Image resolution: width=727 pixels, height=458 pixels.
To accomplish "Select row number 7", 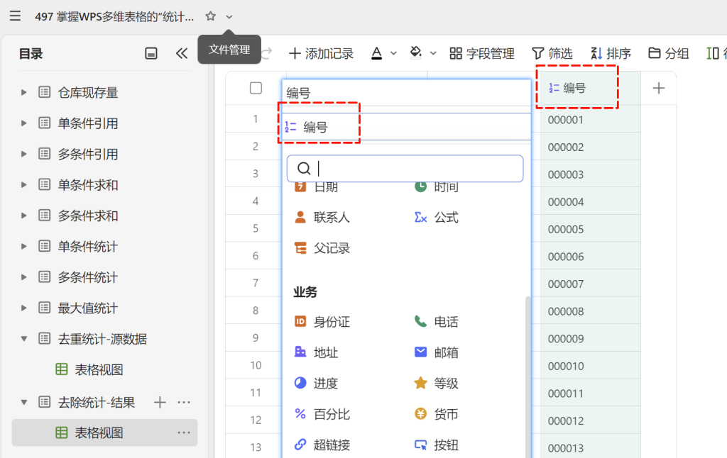I will click(x=256, y=284).
